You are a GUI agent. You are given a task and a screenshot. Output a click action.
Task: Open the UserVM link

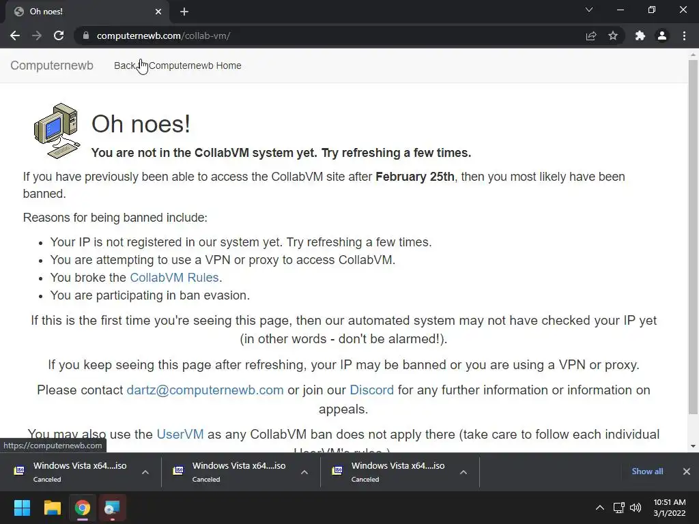180,434
